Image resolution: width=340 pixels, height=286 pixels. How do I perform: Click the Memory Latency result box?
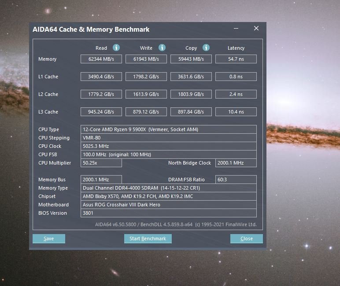236,59
